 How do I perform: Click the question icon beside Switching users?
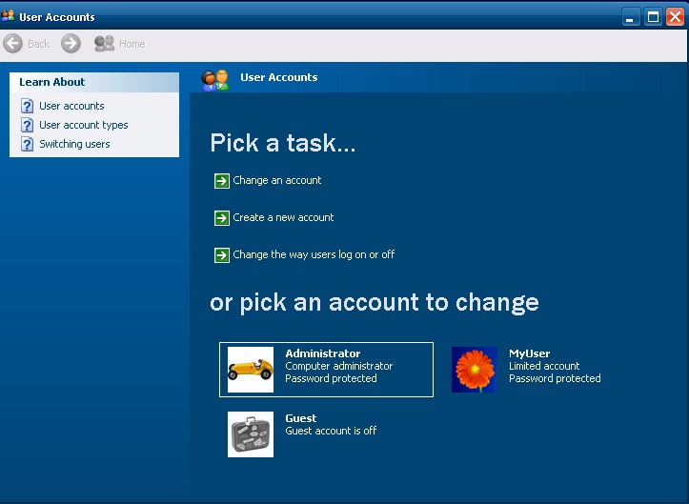(x=27, y=144)
